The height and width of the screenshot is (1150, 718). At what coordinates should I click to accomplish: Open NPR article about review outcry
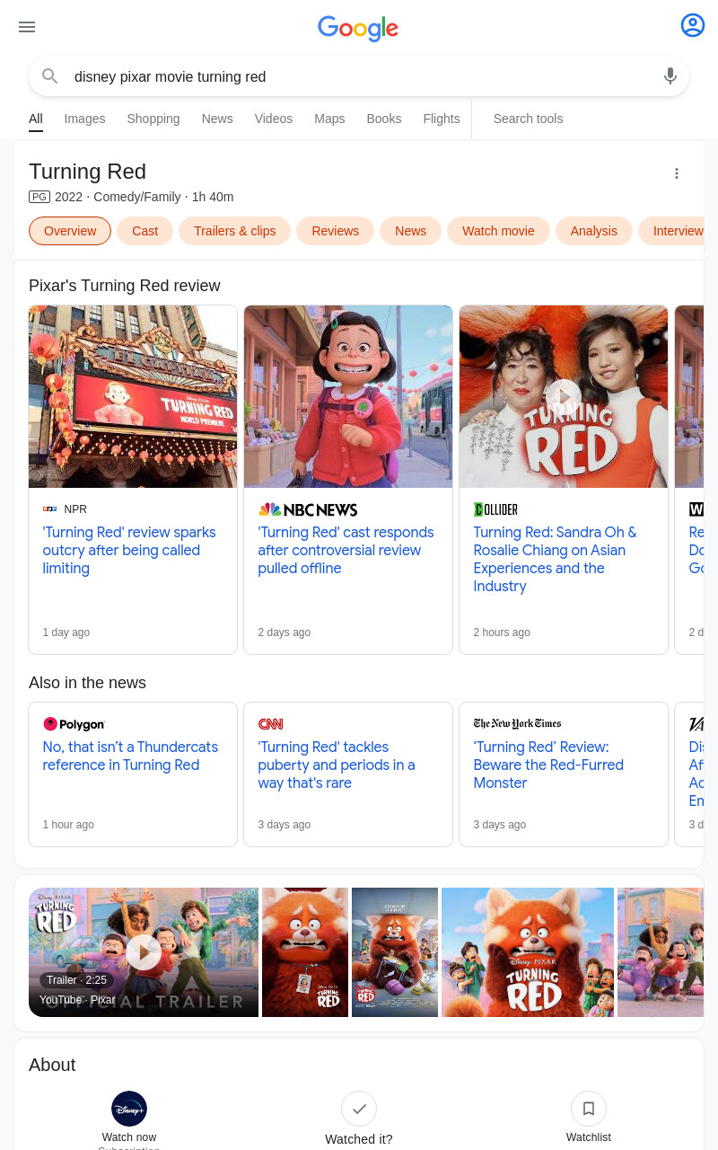[x=129, y=550]
